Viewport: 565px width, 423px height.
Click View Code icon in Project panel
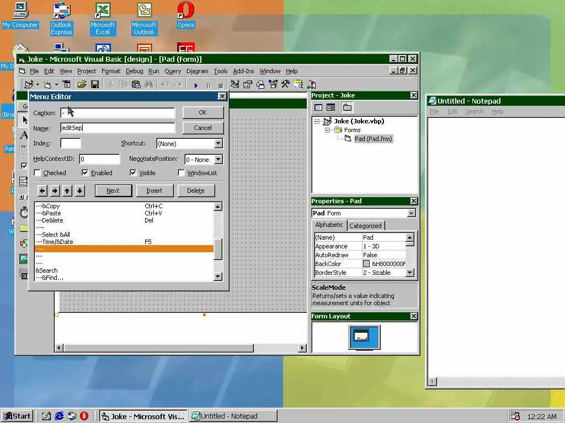[318, 107]
